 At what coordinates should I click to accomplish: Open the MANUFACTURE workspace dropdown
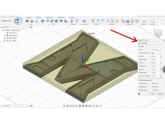pos(7,21)
